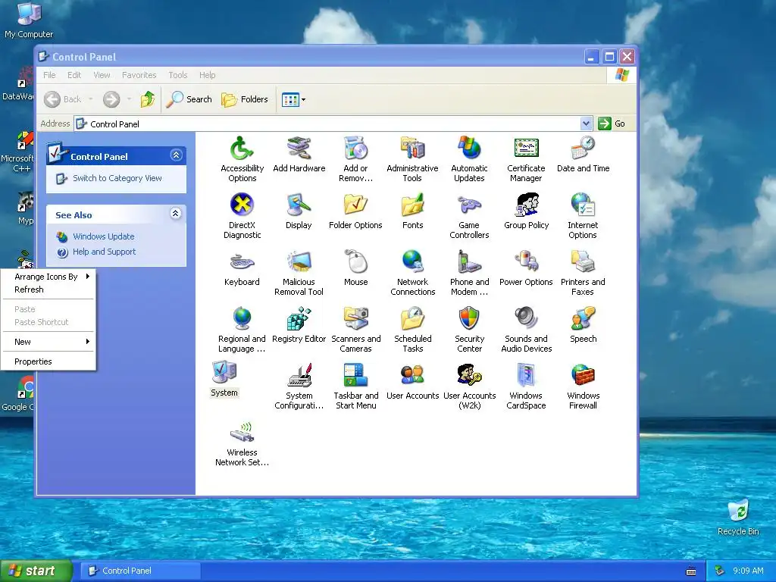Open the Address bar dropdown arrow
The width and height of the screenshot is (776, 582).
pyautogui.click(x=586, y=124)
